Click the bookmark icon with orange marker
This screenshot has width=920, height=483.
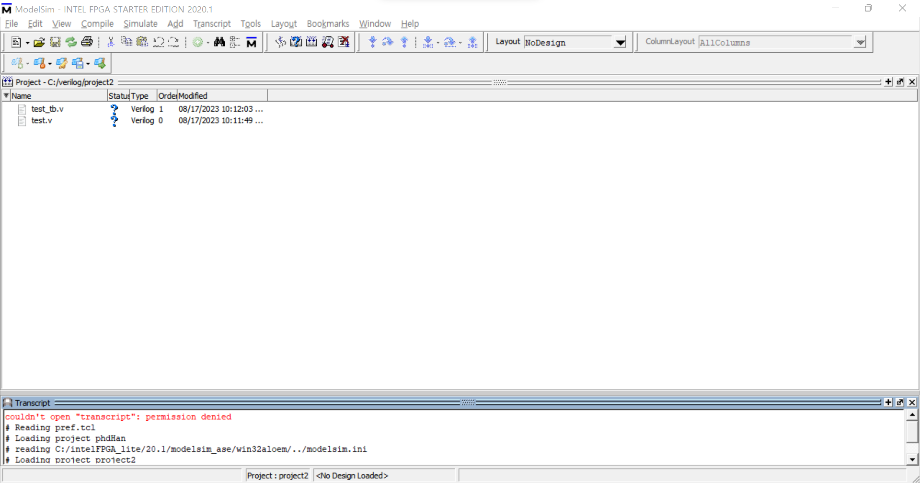[39, 63]
